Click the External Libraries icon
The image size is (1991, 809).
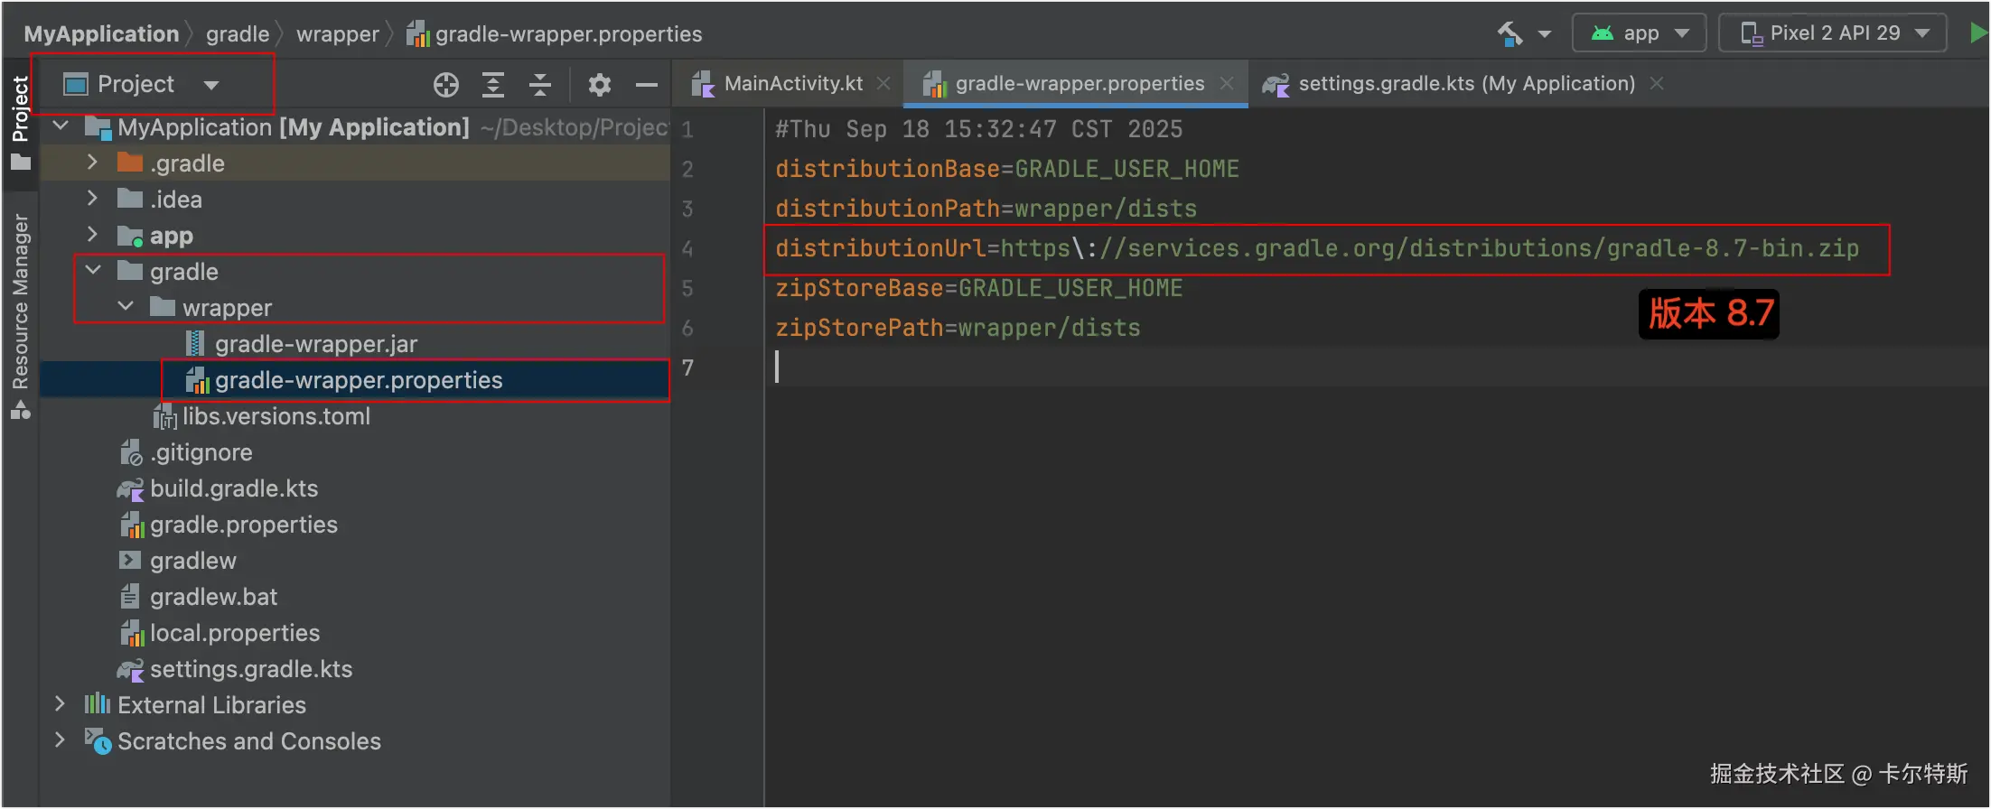[x=98, y=704]
